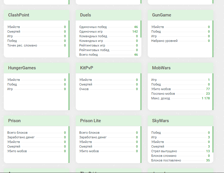The width and height of the screenshot is (224, 173).
Task: Click the SkyWars card scrollbar
Action: (x=213, y=139)
